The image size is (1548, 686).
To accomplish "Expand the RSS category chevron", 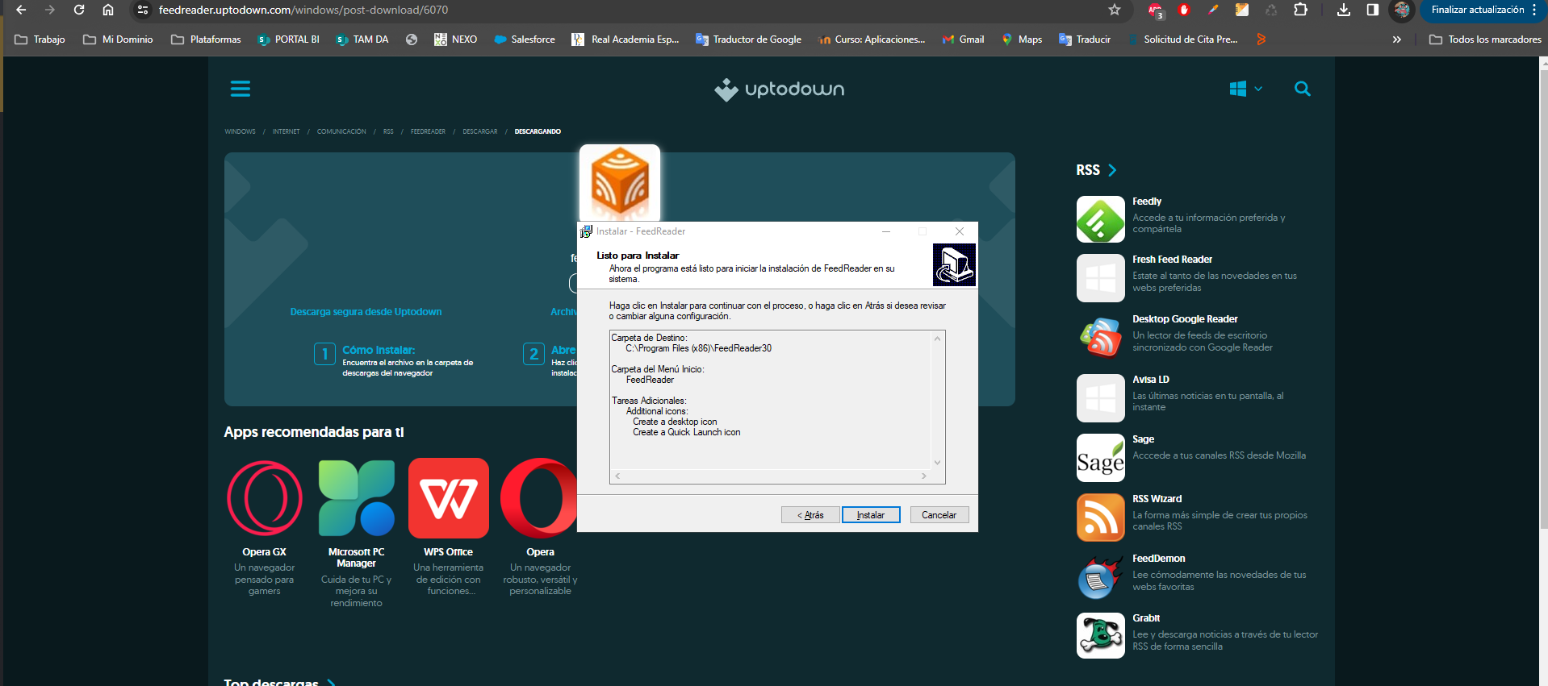I will pyautogui.click(x=1112, y=170).
